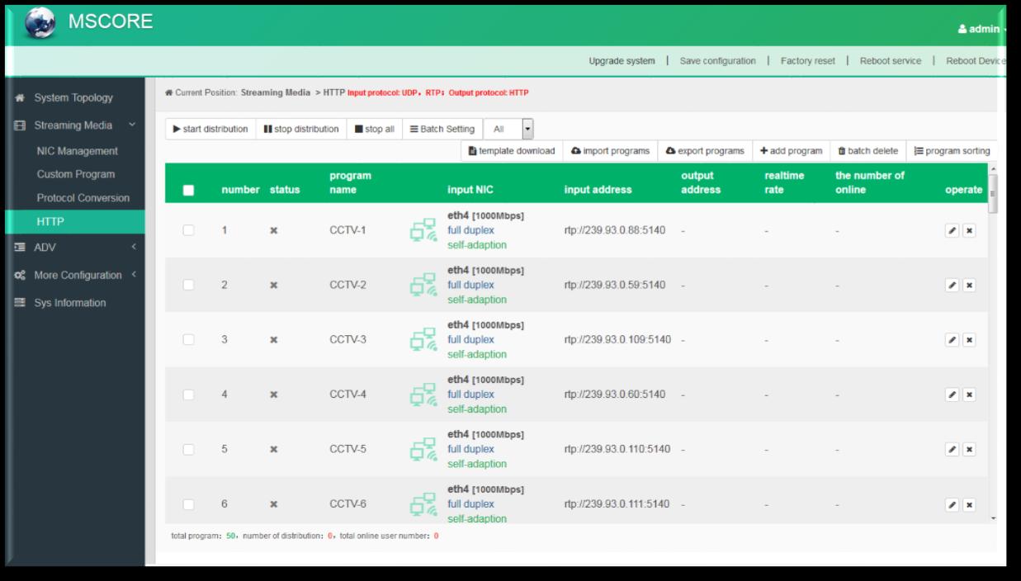The width and height of the screenshot is (1021, 581).
Task: Check the box for program CCTV-2
Action: click(188, 285)
